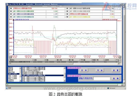139x96 pixels.
Task: Click the 右值 column header
Action: pos(50,60)
